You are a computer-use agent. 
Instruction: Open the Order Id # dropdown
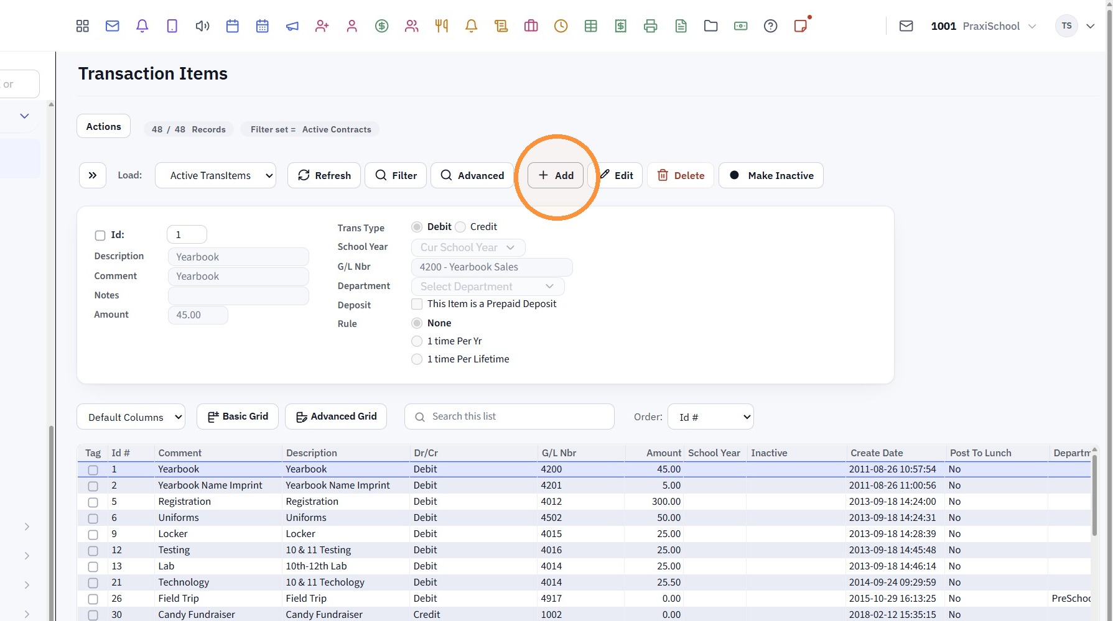pyautogui.click(x=710, y=417)
